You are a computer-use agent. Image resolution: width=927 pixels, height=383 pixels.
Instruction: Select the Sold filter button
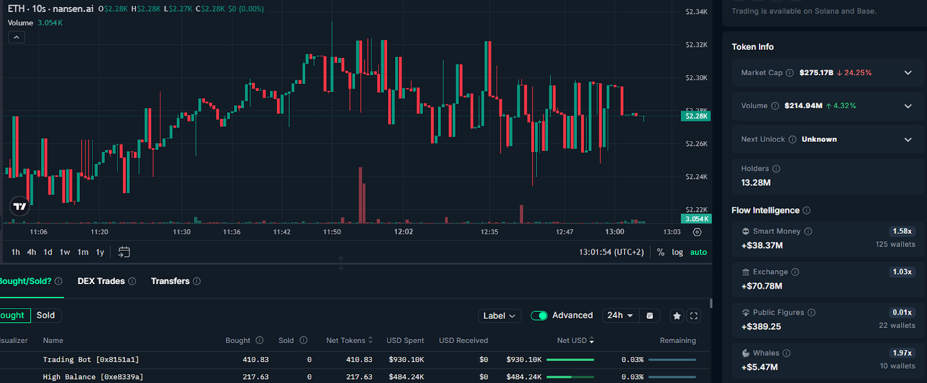point(46,315)
